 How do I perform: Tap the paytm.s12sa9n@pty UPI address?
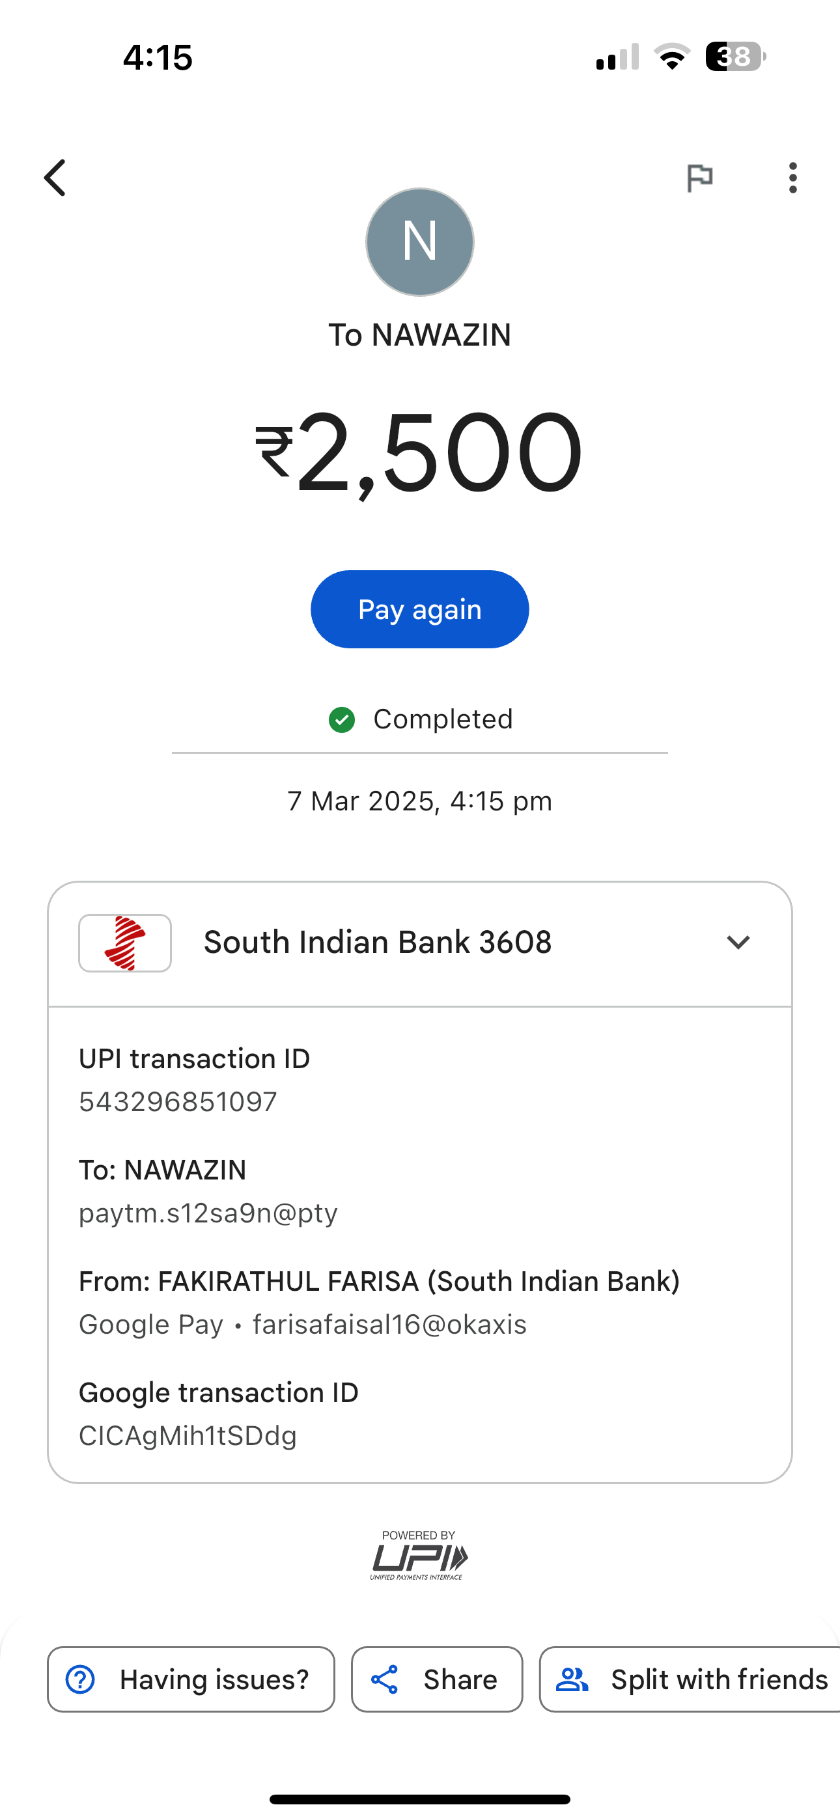point(208,1213)
